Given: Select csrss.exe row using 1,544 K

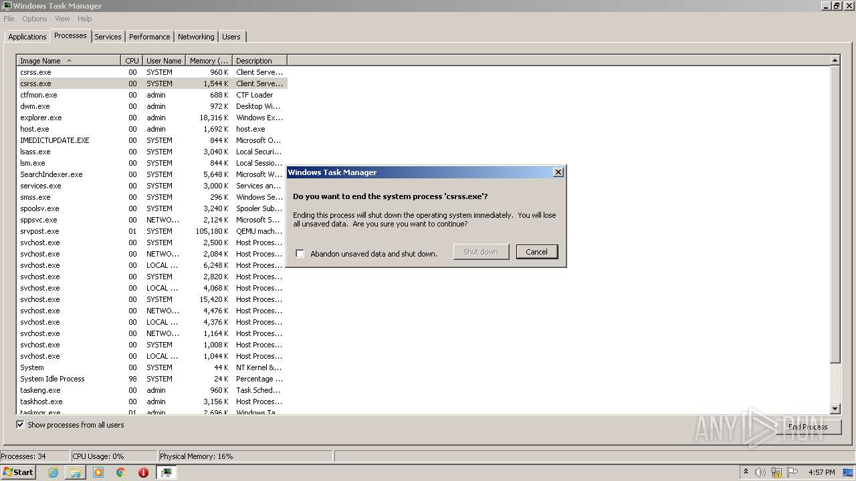Looking at the screenshot, I should (152, 84).
